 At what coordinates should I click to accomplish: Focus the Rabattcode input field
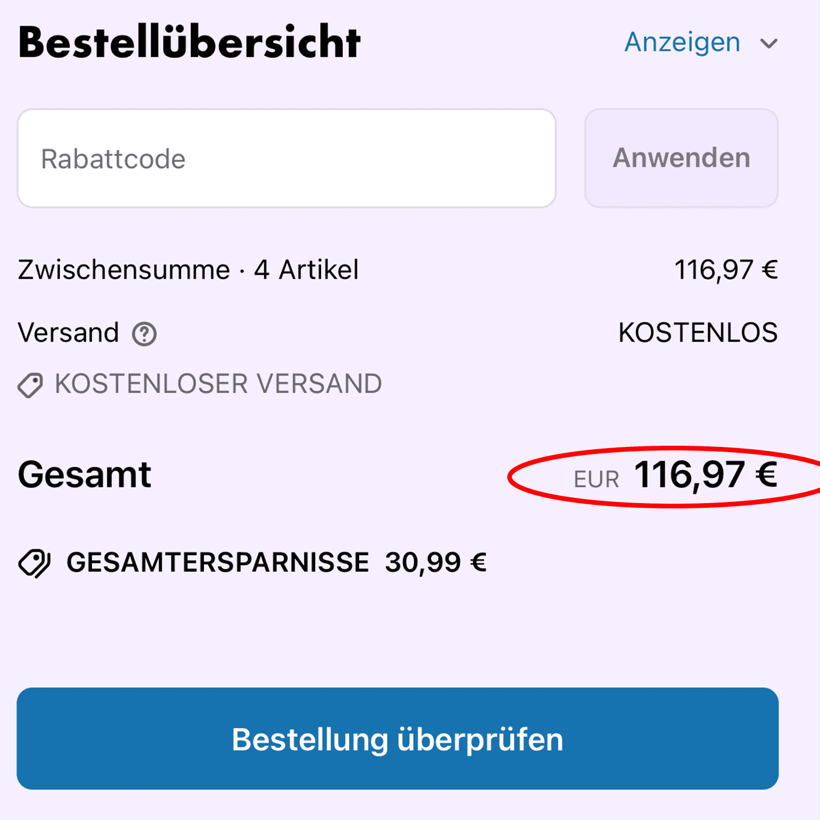(286, 158)
